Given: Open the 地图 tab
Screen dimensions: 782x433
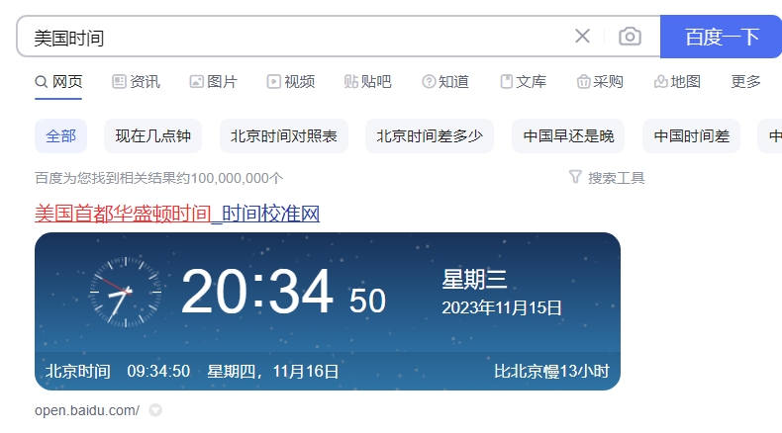Looking at the screenshot, I should (677, 82).
